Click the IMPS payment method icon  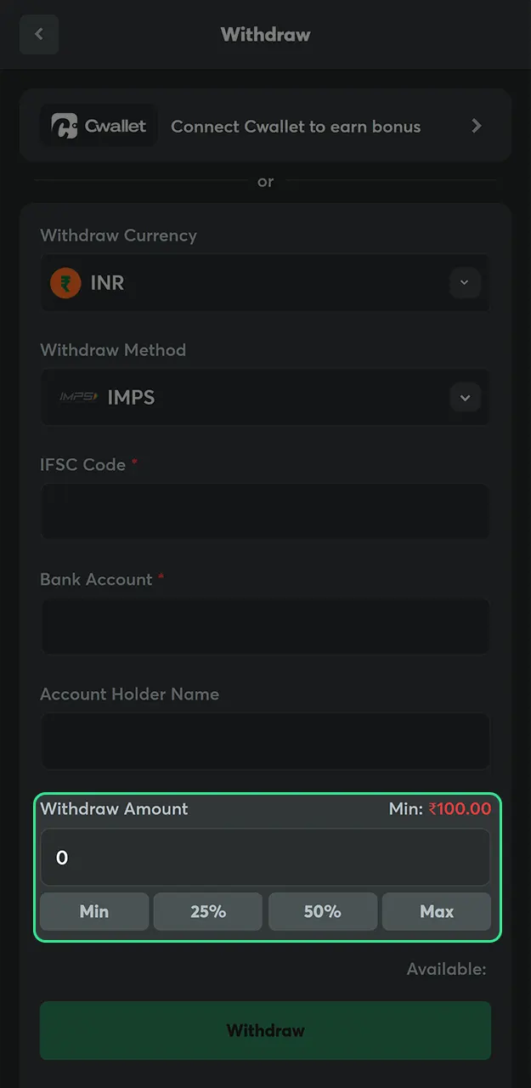pos(76,397)
